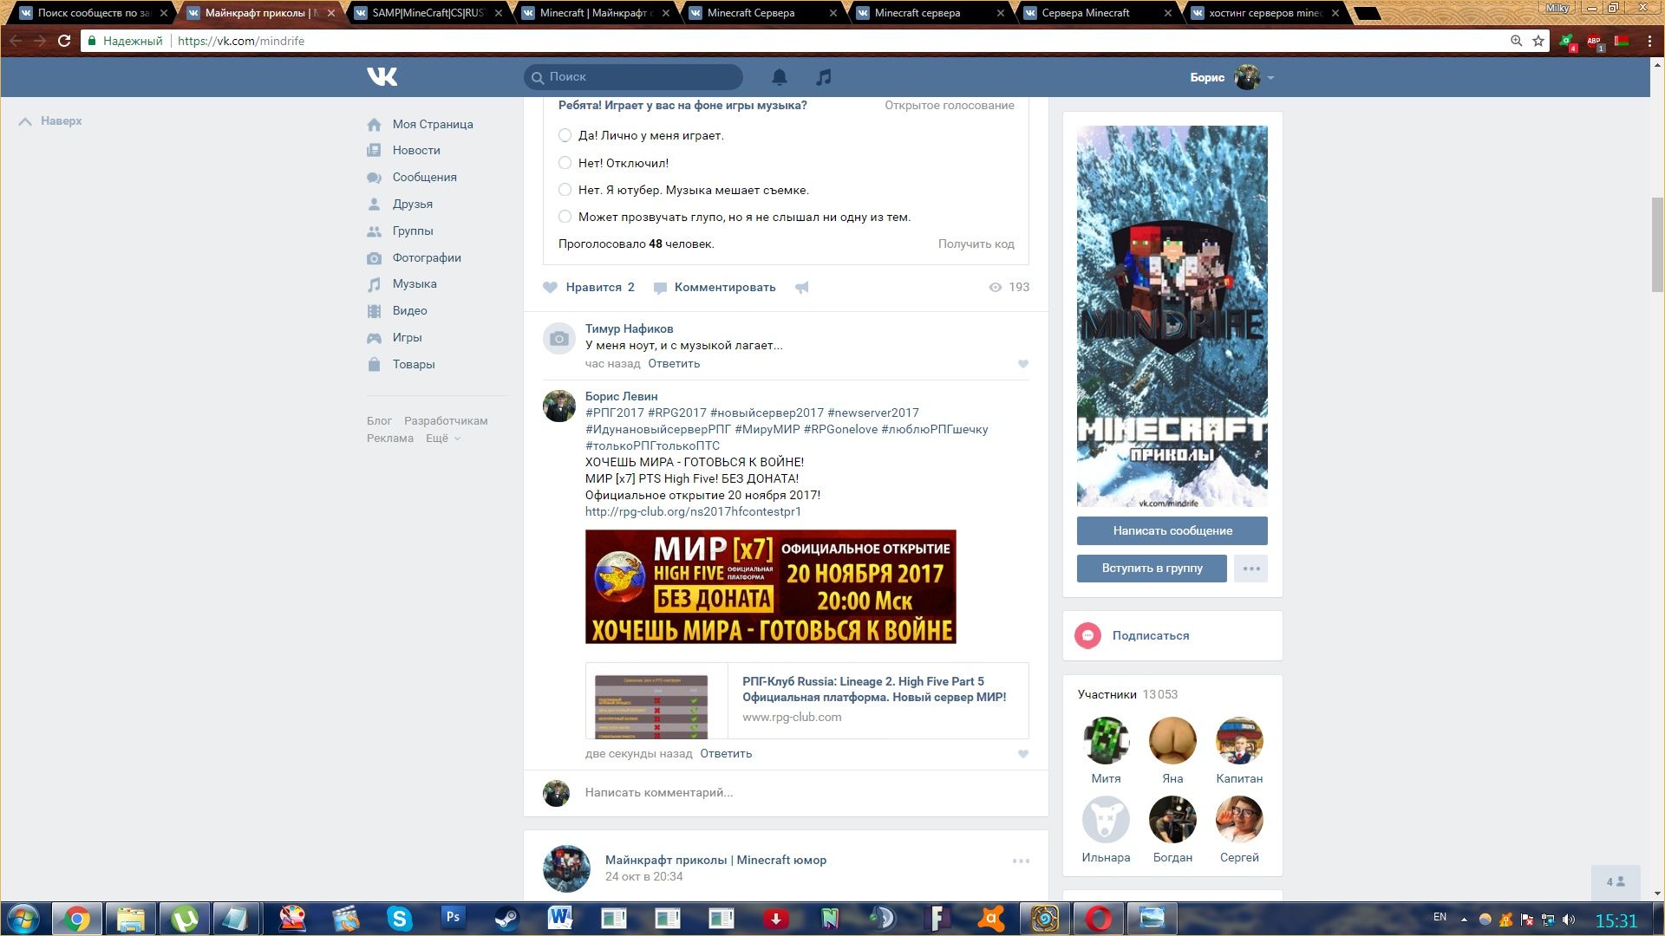1665x936 pixels.
Task: Click the "Написать комментарий..." input field
Action: point(780,792)
